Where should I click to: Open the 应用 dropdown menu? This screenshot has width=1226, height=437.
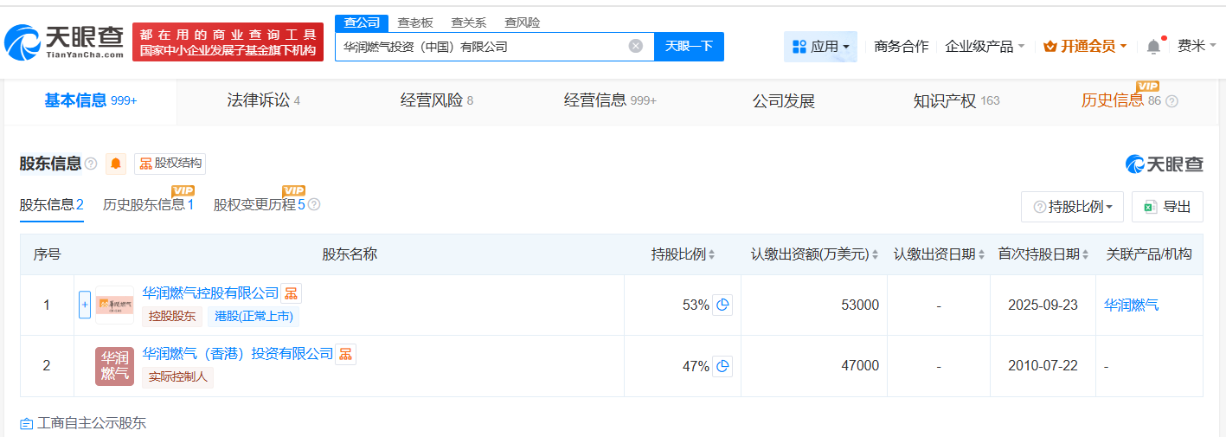(820, 47)
